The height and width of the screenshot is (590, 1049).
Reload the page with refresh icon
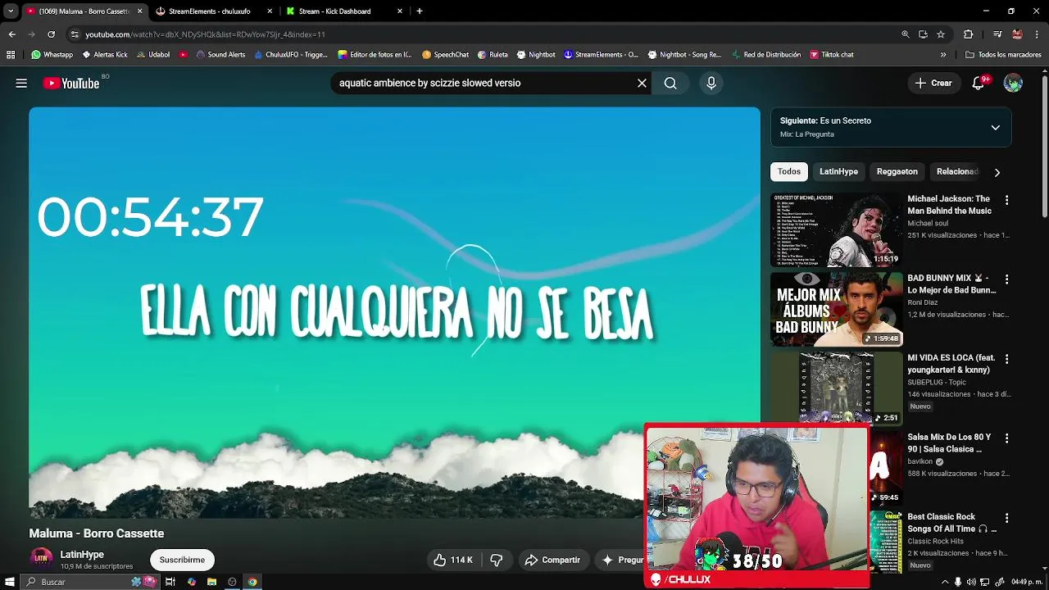click(51, 34)
